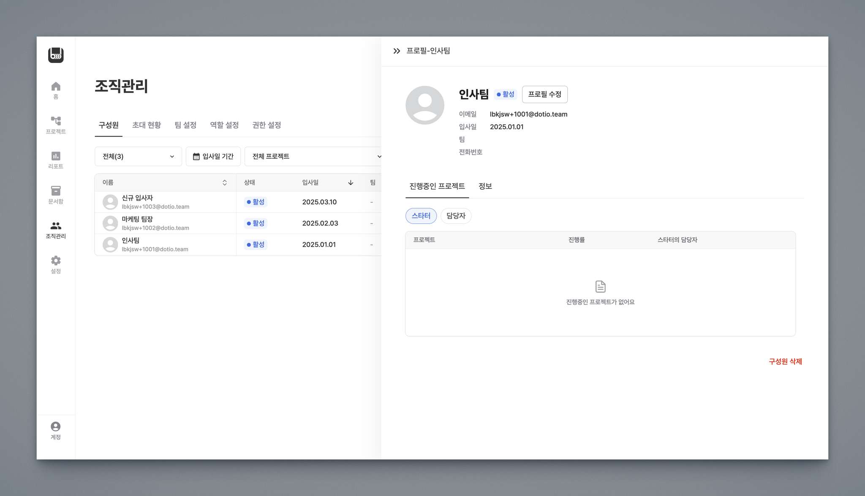865x496 pixels.
Task: Click the red 구성원 삭제 link
Action: coord(785,362)
